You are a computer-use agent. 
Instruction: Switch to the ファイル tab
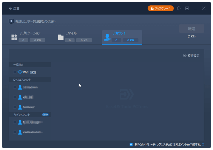coord(71,33)
